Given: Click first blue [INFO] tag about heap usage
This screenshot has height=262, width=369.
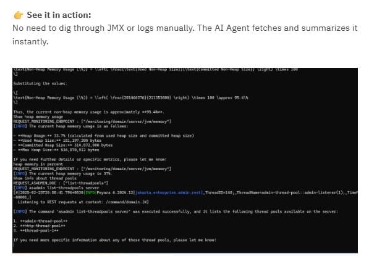Looking at the screenshot, I should click(x=20, y=126).
